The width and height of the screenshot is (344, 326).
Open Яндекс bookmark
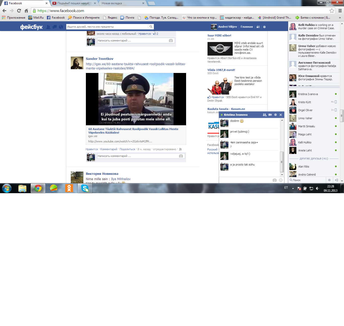click(110, 18)
